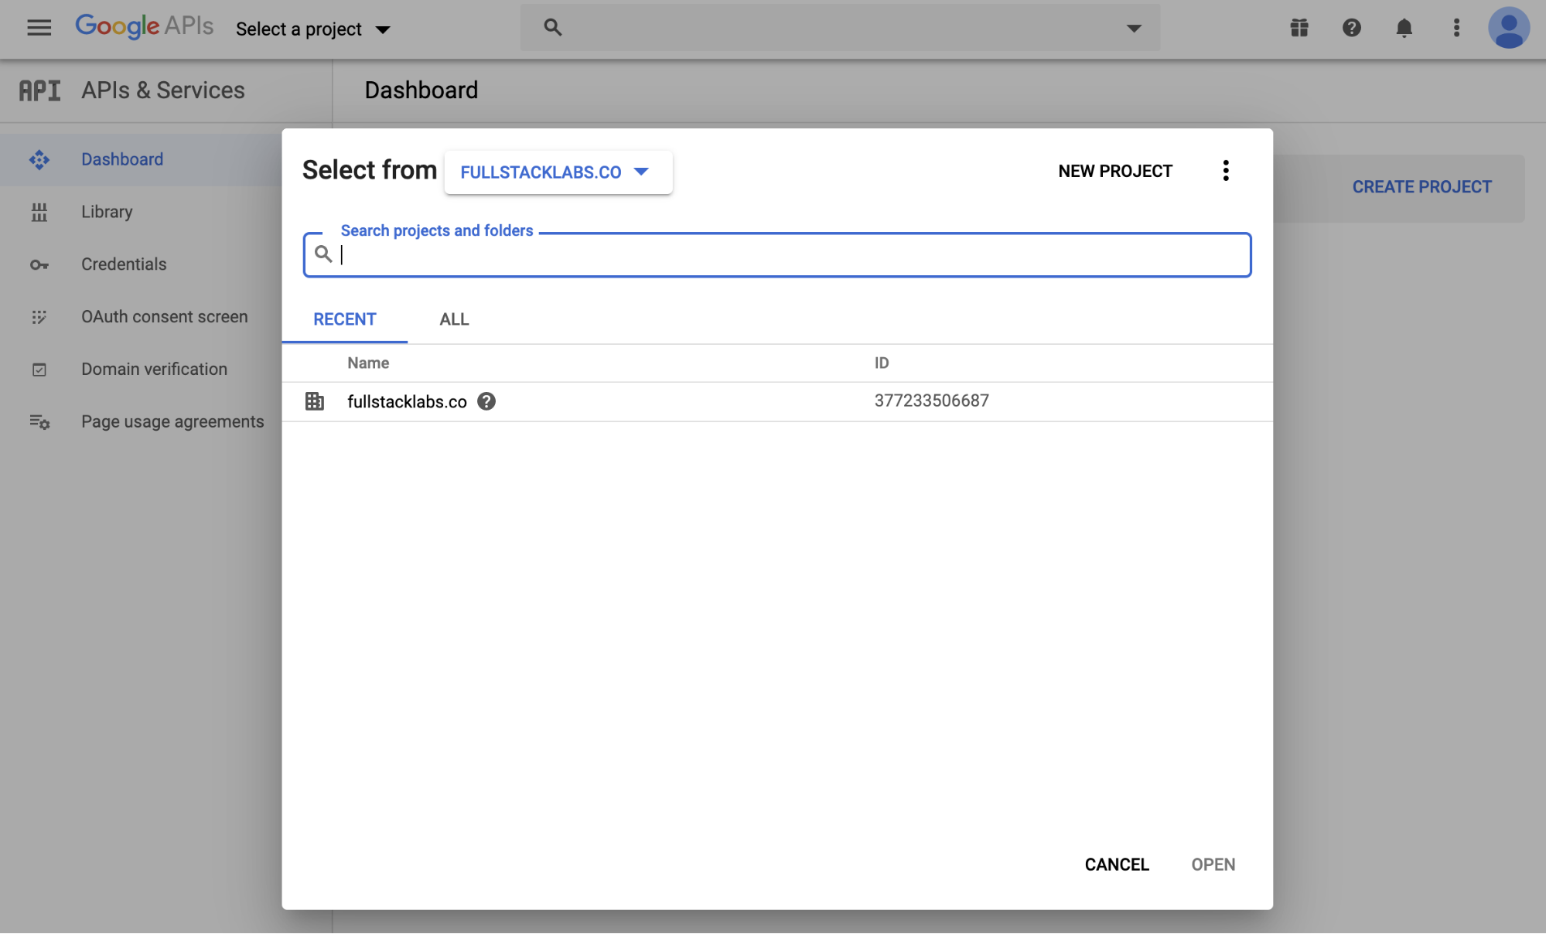The height and width of the screenshot is (934, 1546).
Task: Switch to the ALL projects tab
Action: coord(453,319)
